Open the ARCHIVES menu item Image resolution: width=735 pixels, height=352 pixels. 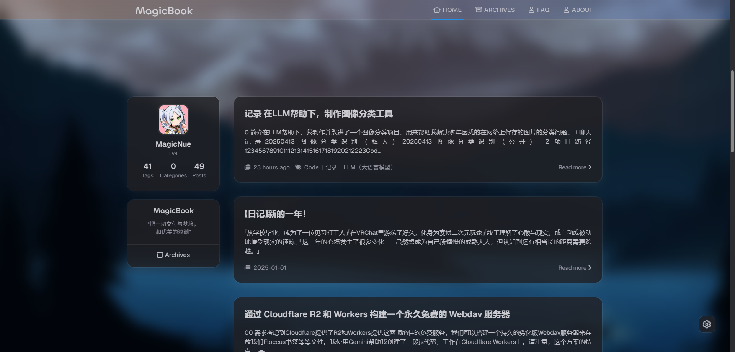click(x=495, y=10)
